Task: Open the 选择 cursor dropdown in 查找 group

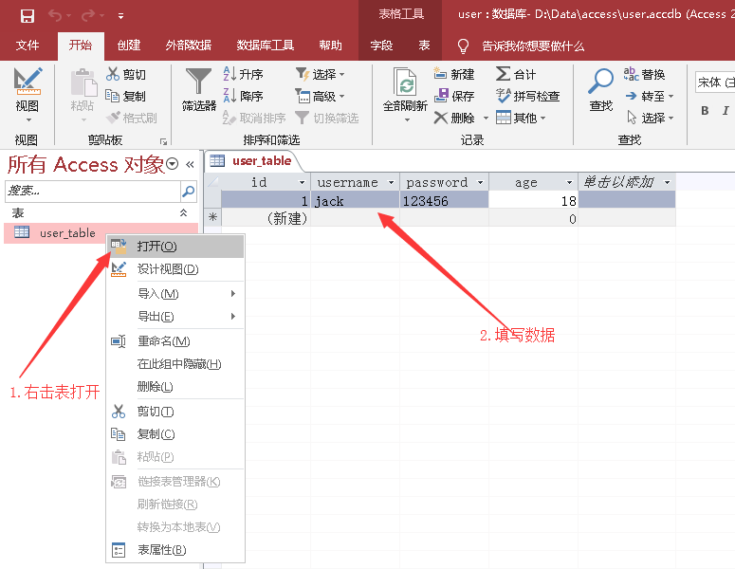Action: pyautogui.click(x=650, y=118)
